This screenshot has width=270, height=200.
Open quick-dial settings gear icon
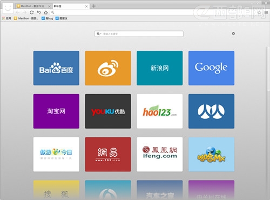pyautogui.click(x=233, y=34)
